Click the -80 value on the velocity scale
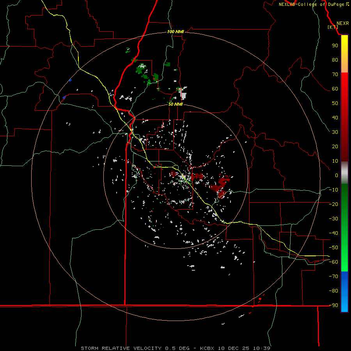This screenshot has width=351, height=351. [x=333, y=291]
